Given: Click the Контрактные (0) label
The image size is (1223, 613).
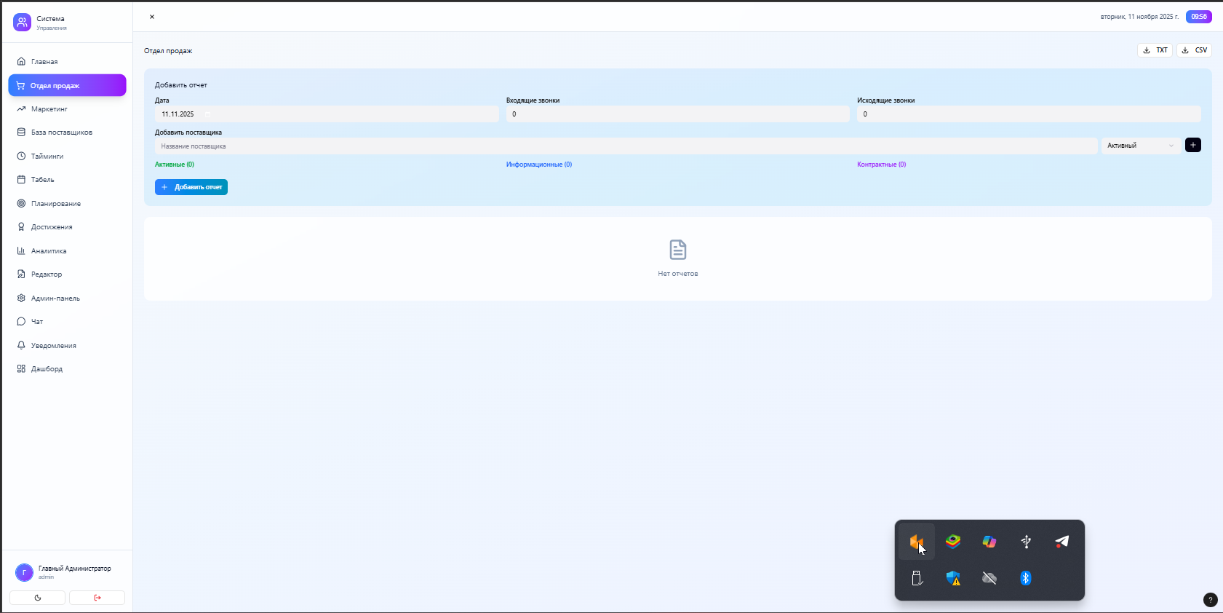Looking at the screenshot, I should coord(882,165).
